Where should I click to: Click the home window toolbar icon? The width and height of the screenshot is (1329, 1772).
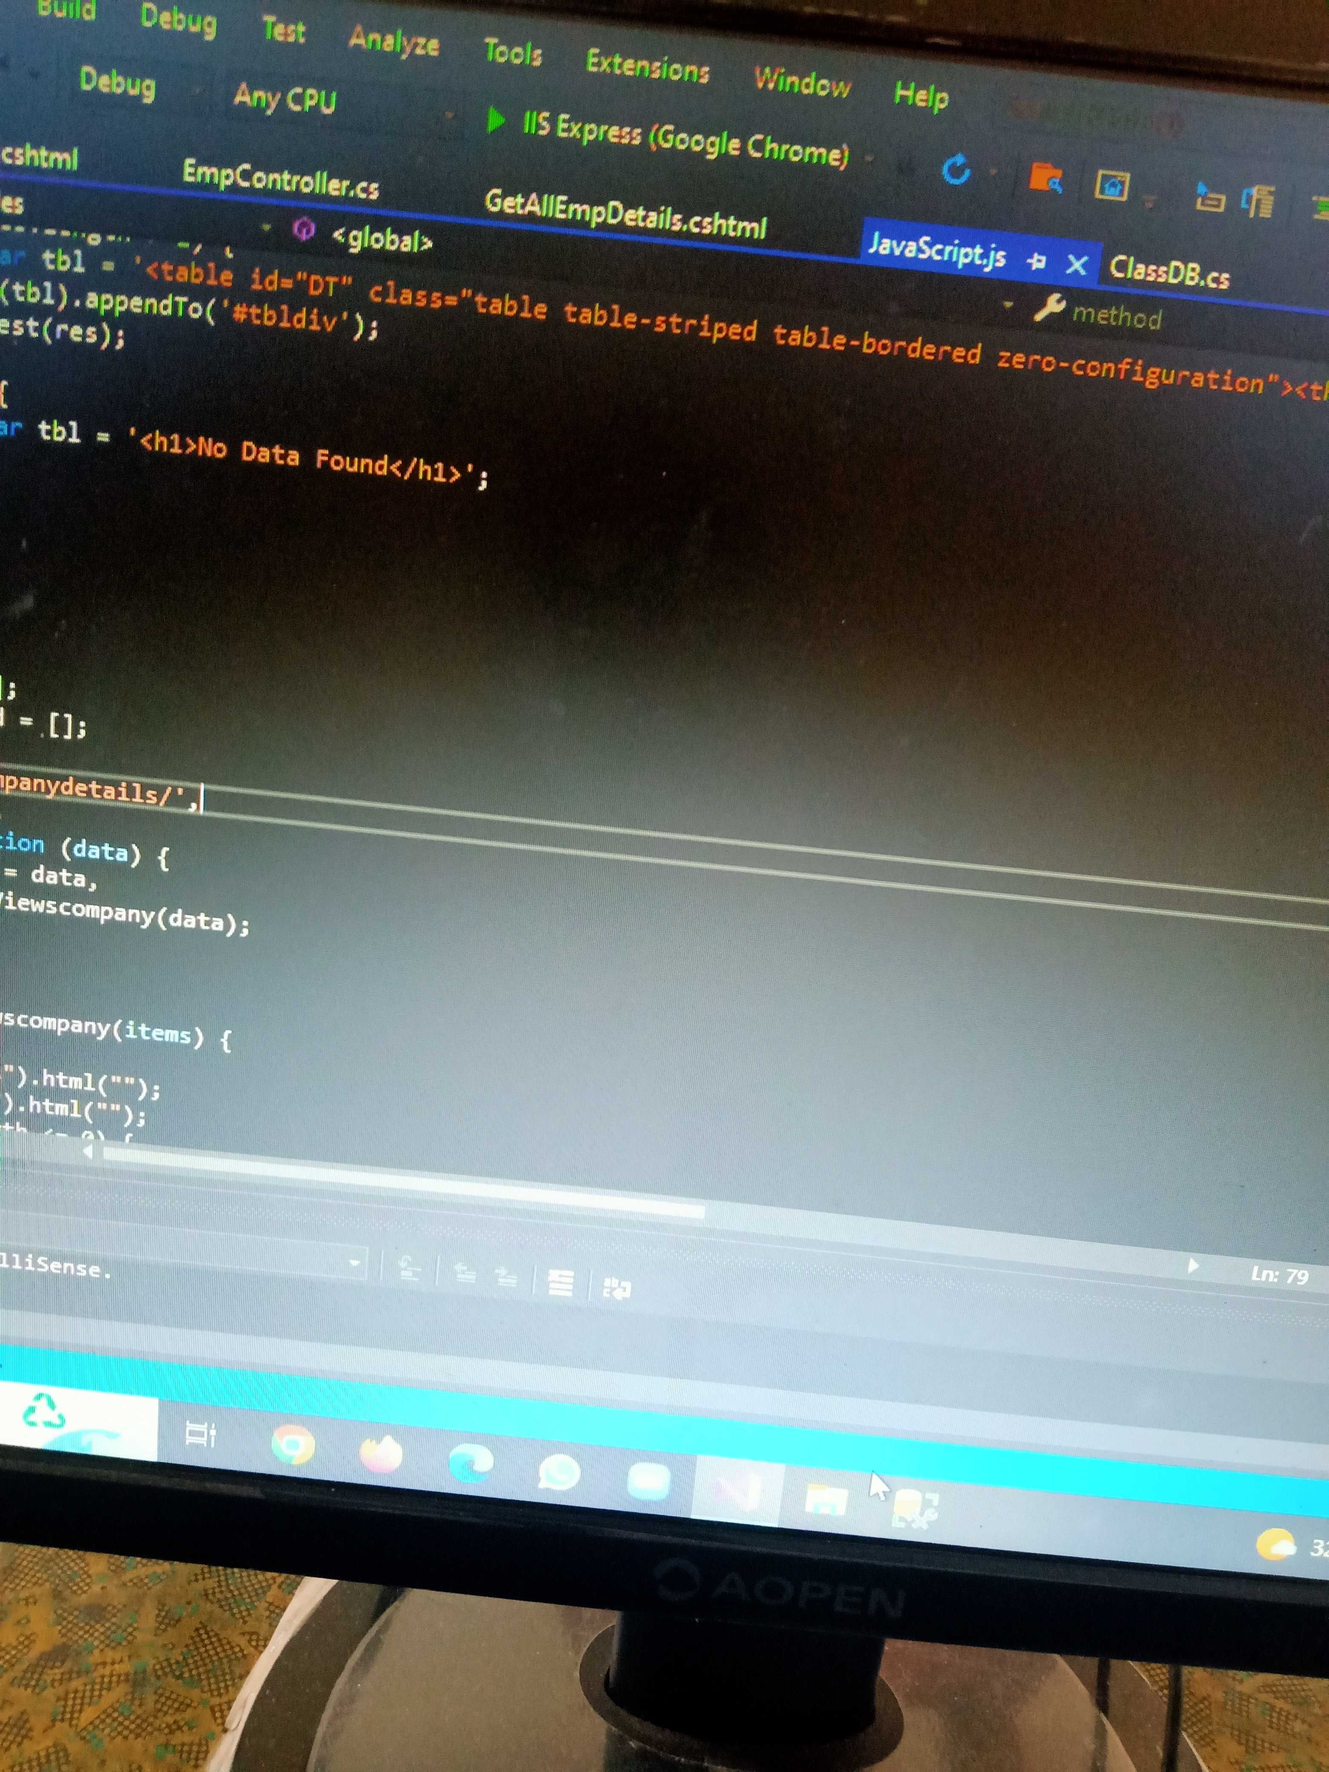click(x=1111, y=186)
